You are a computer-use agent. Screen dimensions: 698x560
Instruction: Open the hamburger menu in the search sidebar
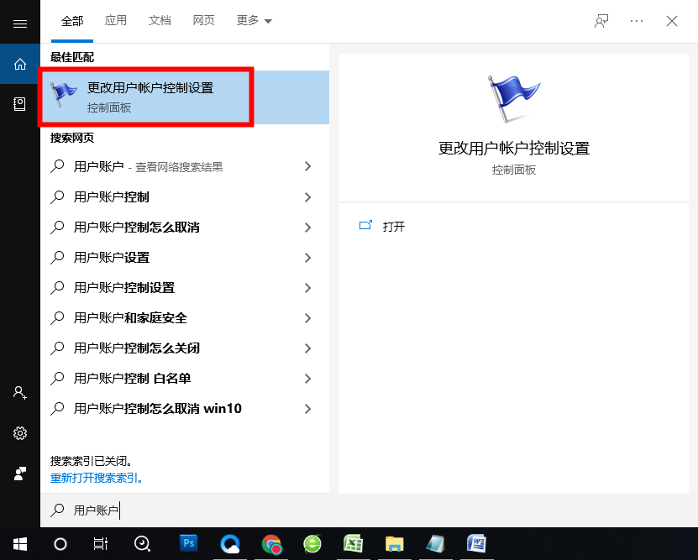20,24
